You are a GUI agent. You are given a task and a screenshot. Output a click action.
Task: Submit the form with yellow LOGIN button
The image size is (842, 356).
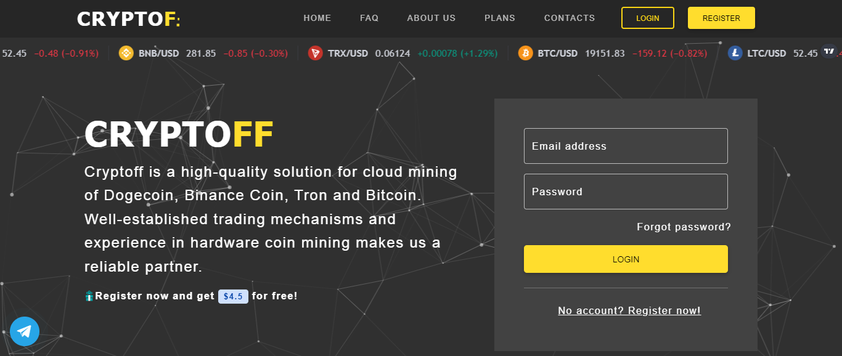626,259
